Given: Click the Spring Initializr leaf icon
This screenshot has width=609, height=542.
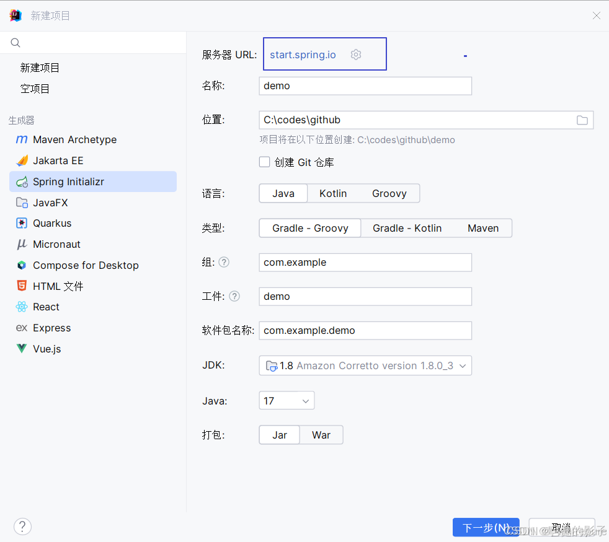Looking at the screenshot, I should [22, 181].
